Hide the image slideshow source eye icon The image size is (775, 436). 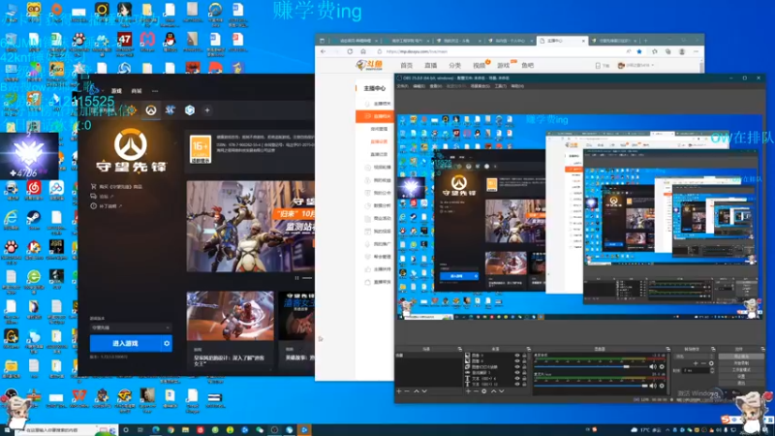click(517, 367)
